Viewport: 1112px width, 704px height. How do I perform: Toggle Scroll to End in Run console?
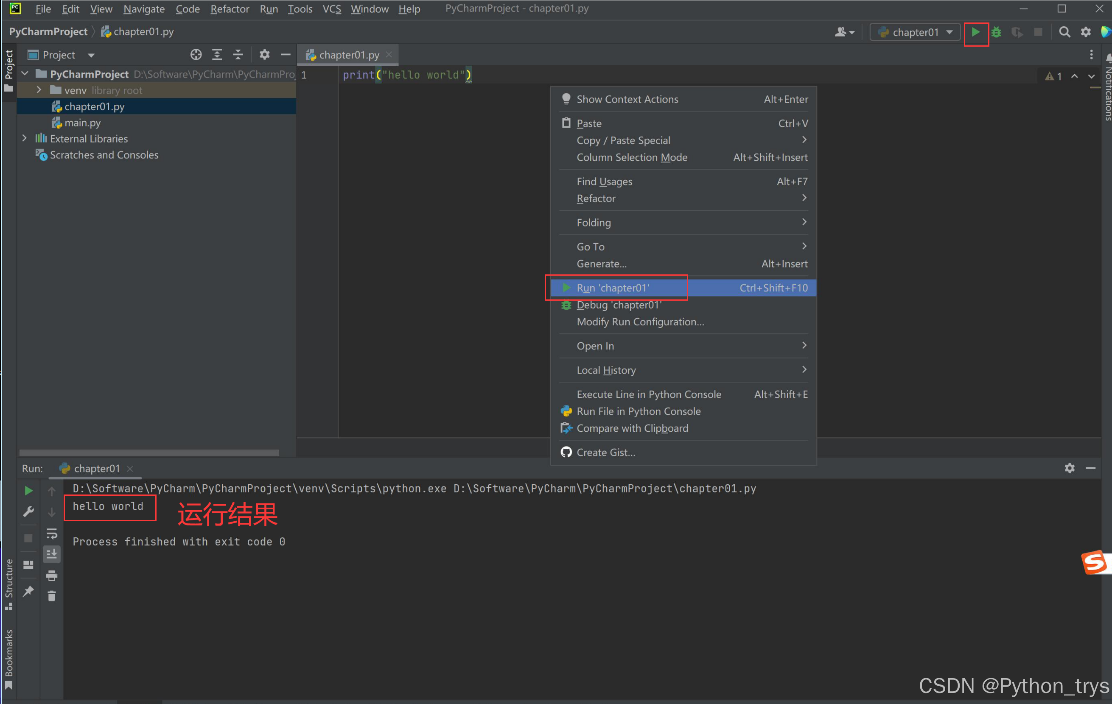point(52,553)
